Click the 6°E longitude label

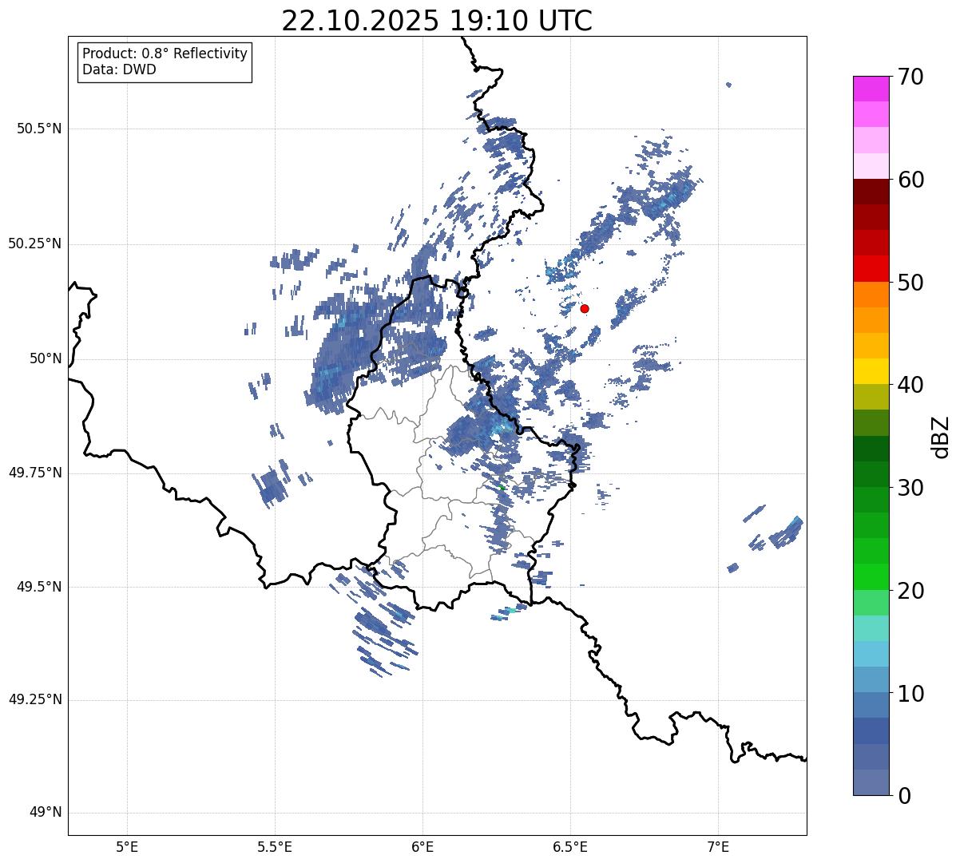422,847
